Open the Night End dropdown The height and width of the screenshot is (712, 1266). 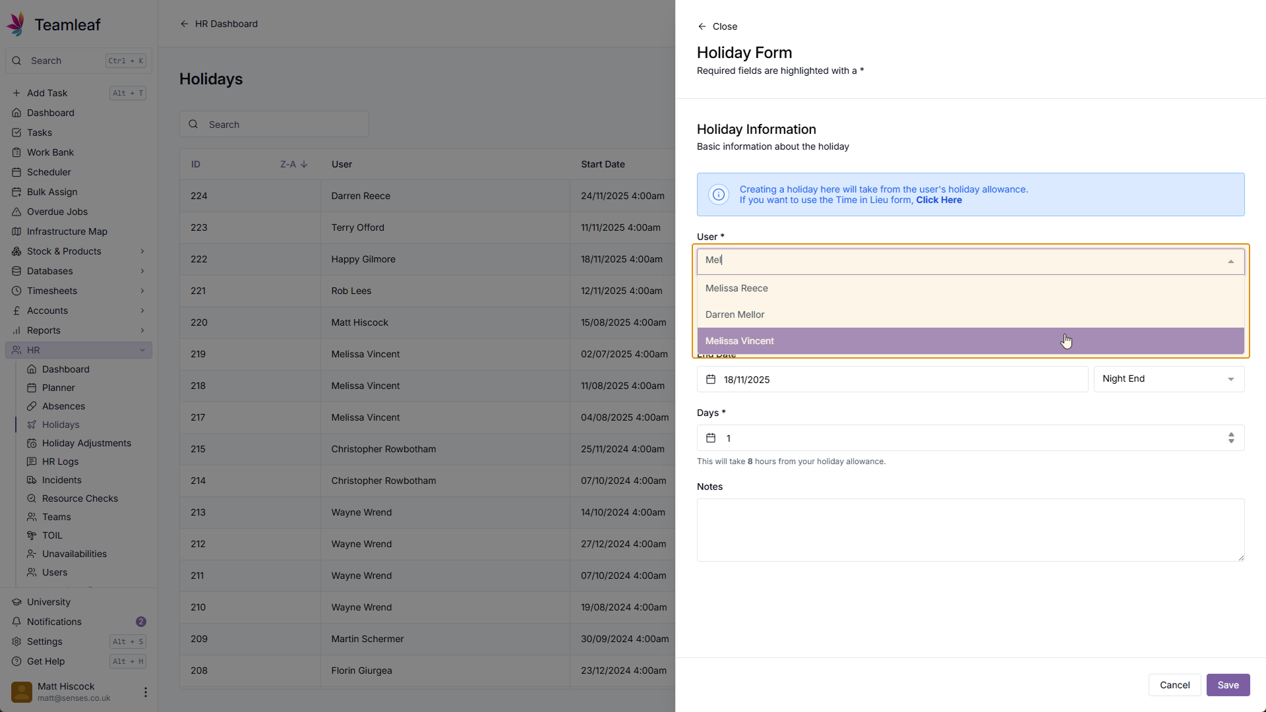click(x=1168, y=379)
